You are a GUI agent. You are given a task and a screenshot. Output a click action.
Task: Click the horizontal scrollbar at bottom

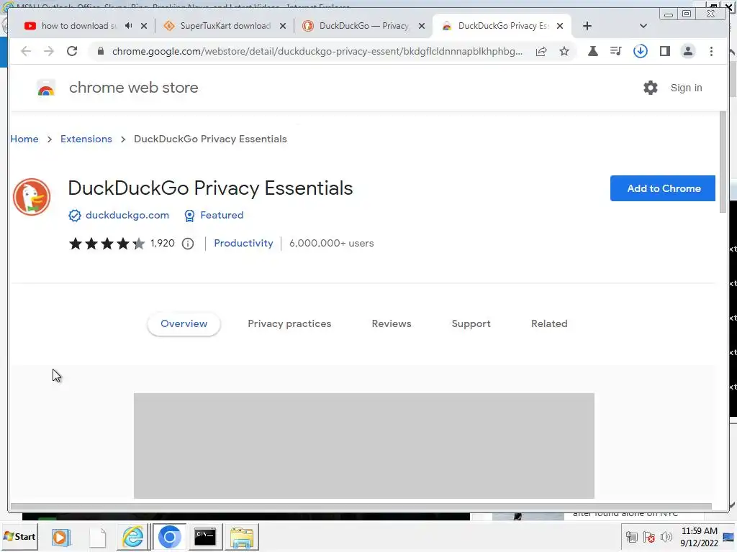click(361, 507)
